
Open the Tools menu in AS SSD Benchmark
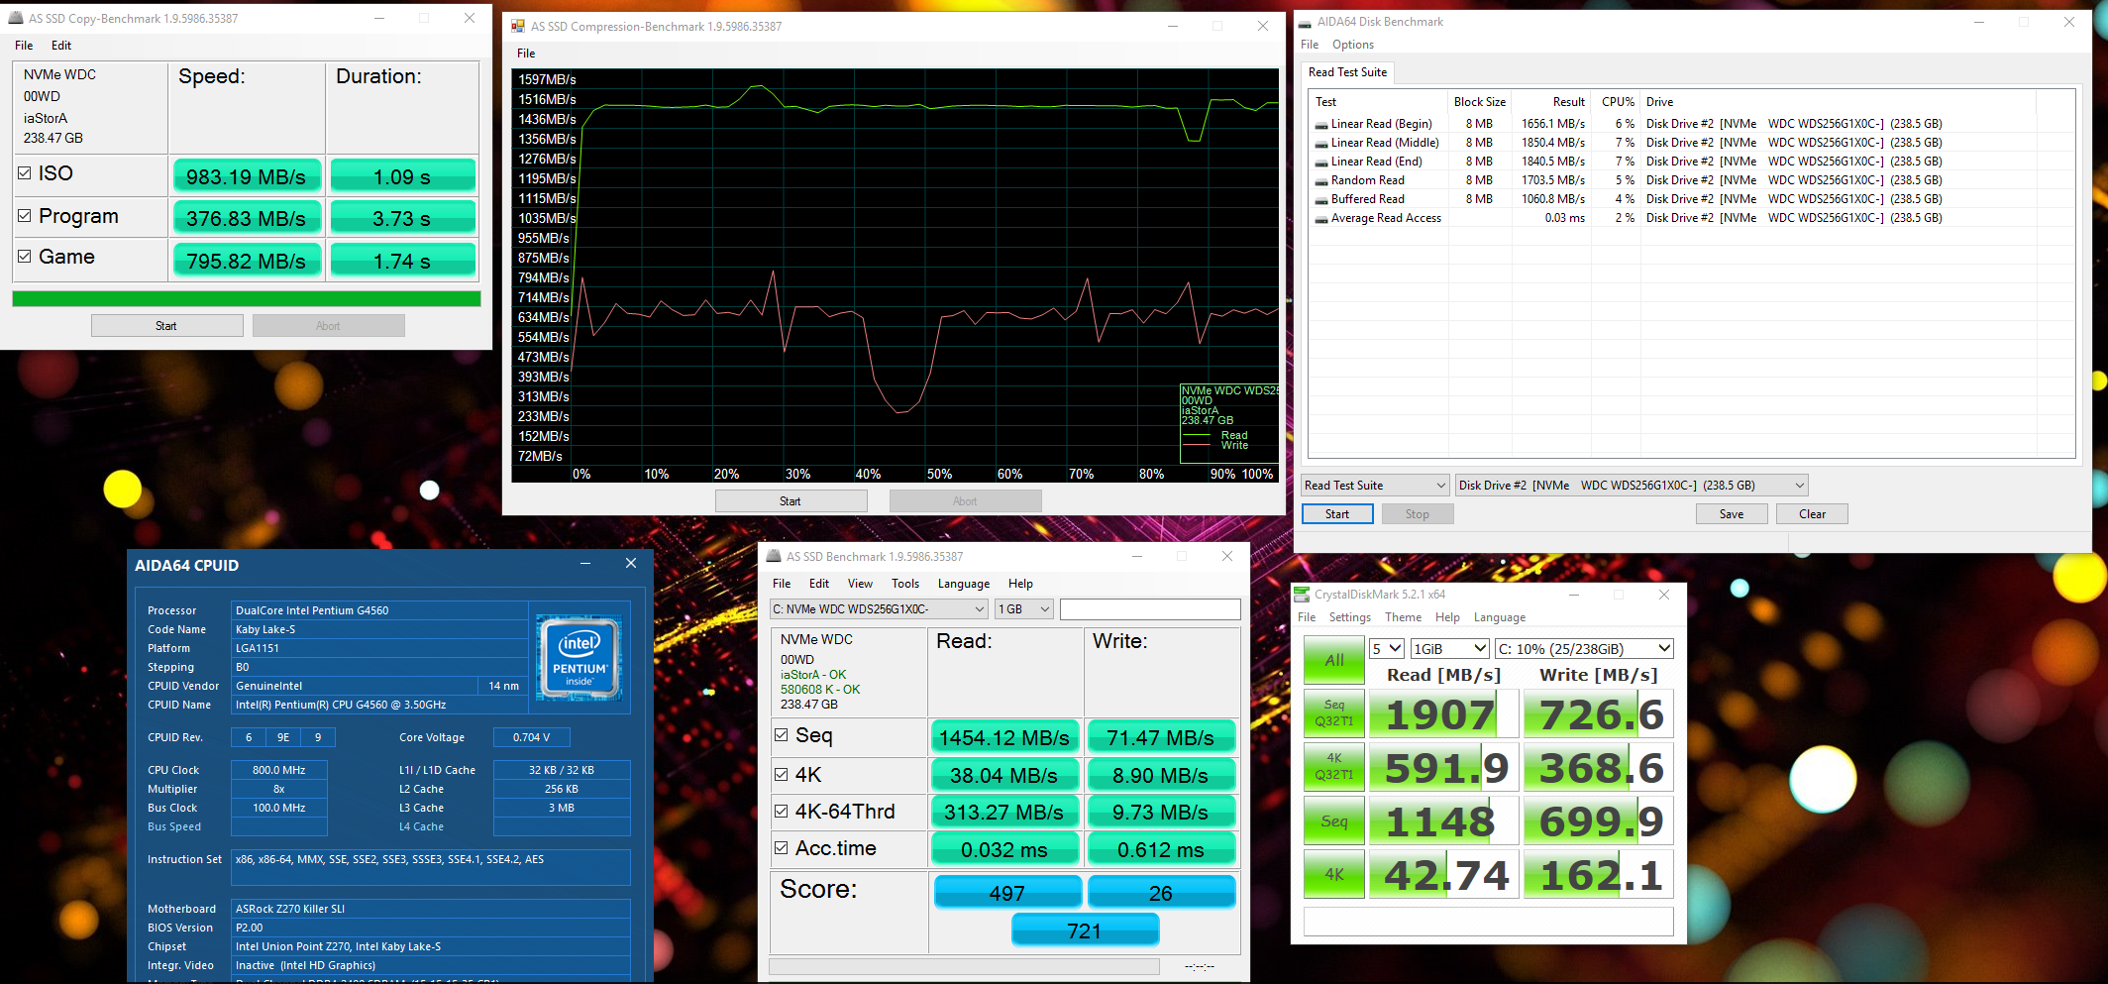pyautogui.click(x=905, y=584)
